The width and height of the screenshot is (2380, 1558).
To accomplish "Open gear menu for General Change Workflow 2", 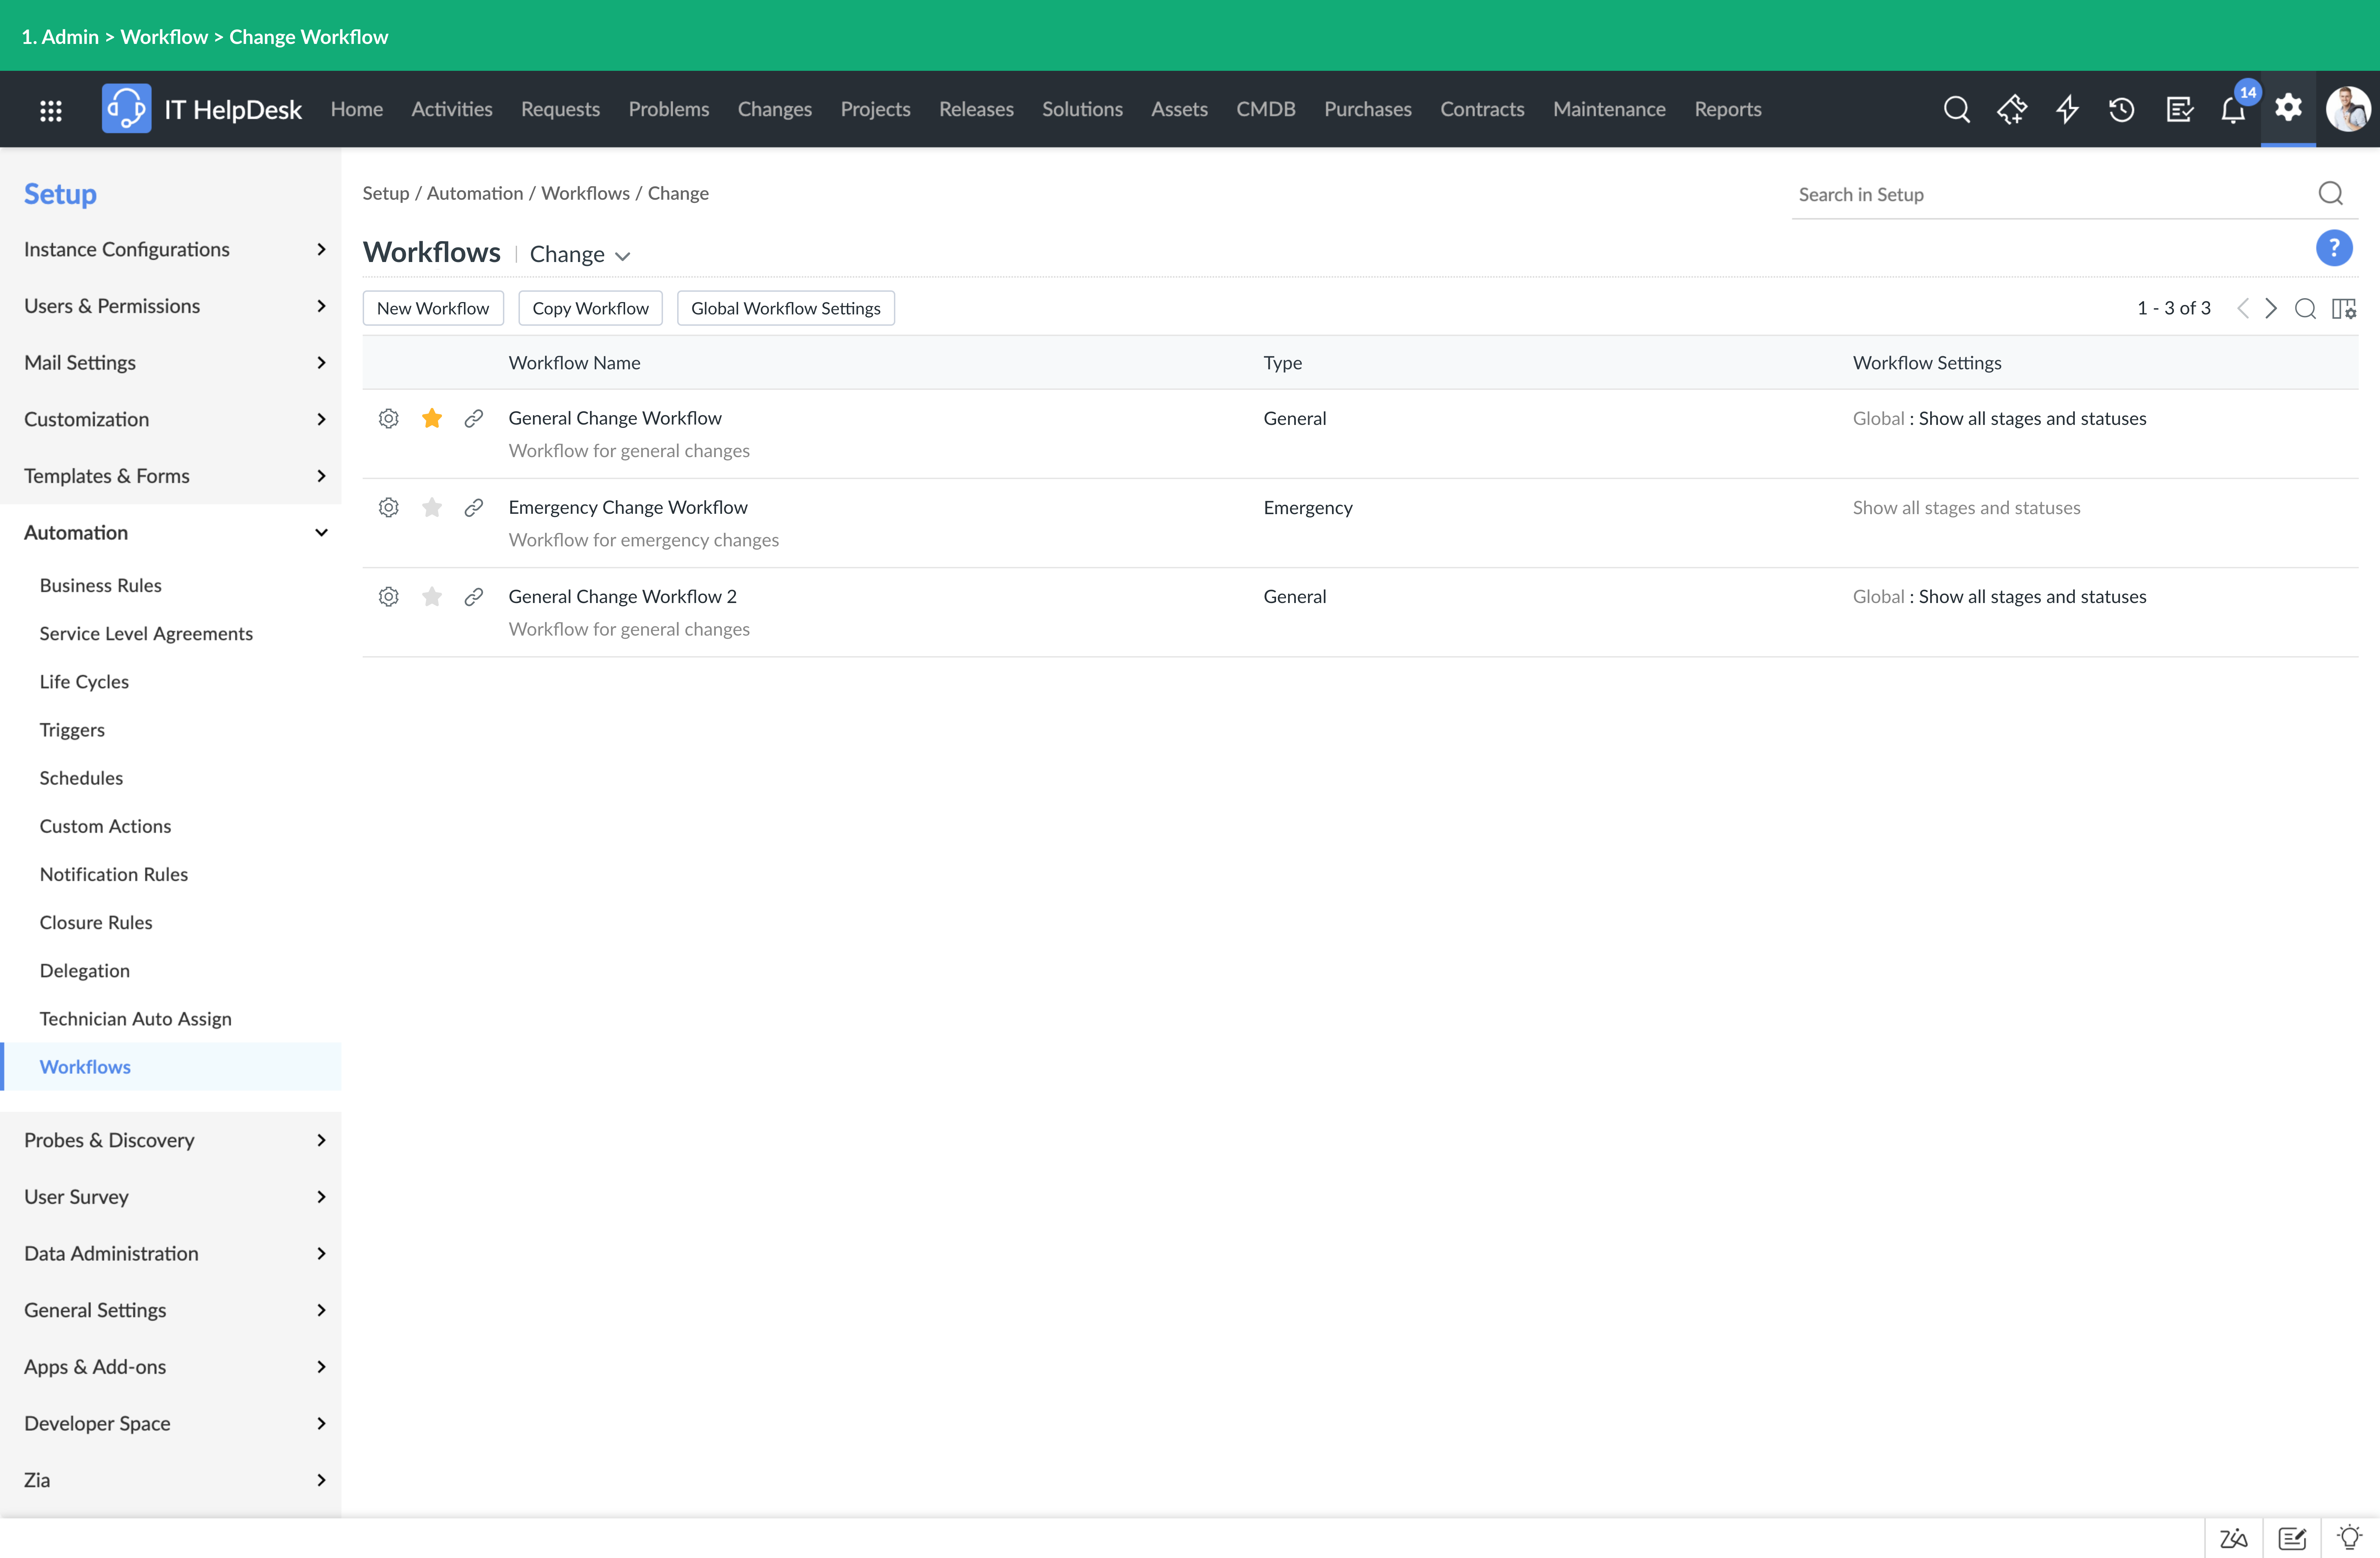I will click(x=389, y=597).
